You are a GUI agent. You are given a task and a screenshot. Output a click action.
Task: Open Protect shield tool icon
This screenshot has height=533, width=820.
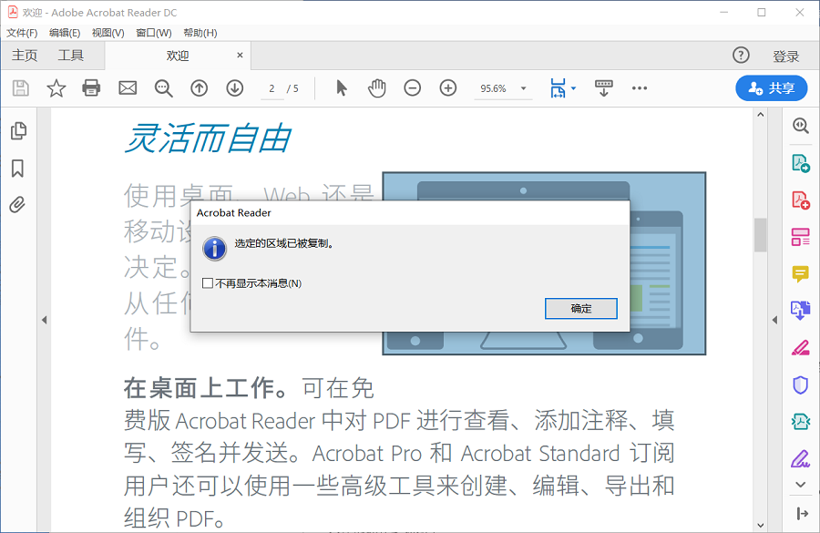click(801, 385)
